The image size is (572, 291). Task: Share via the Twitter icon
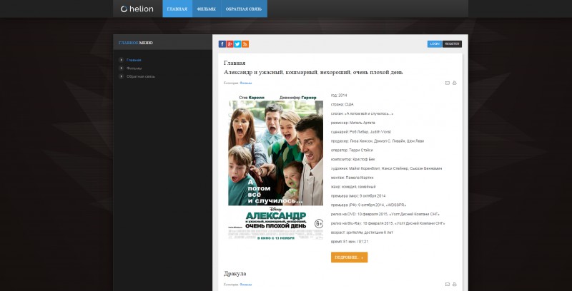[237, 44]
